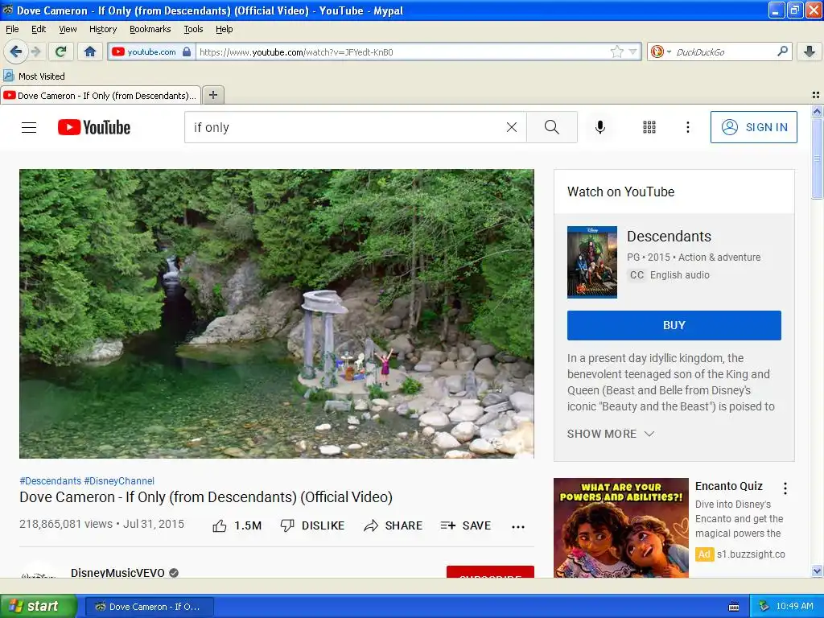Open the YouTube apps grid icon
Viewport: 824px width, 618px height.
649,127
